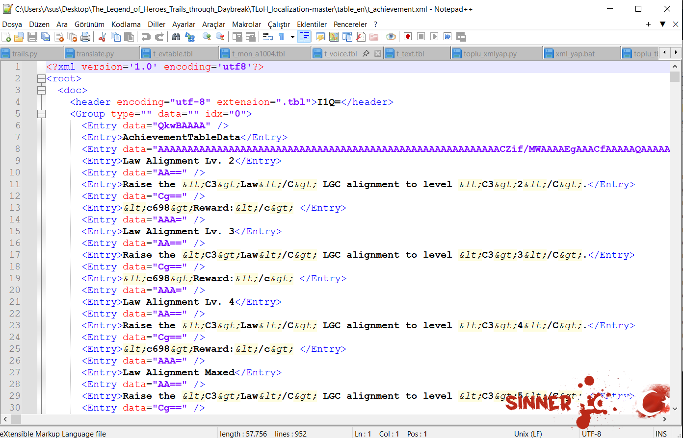Click the UTF-8 encoding status field
This screenshot has width=683, height=438.
click(x=591, y=434)
